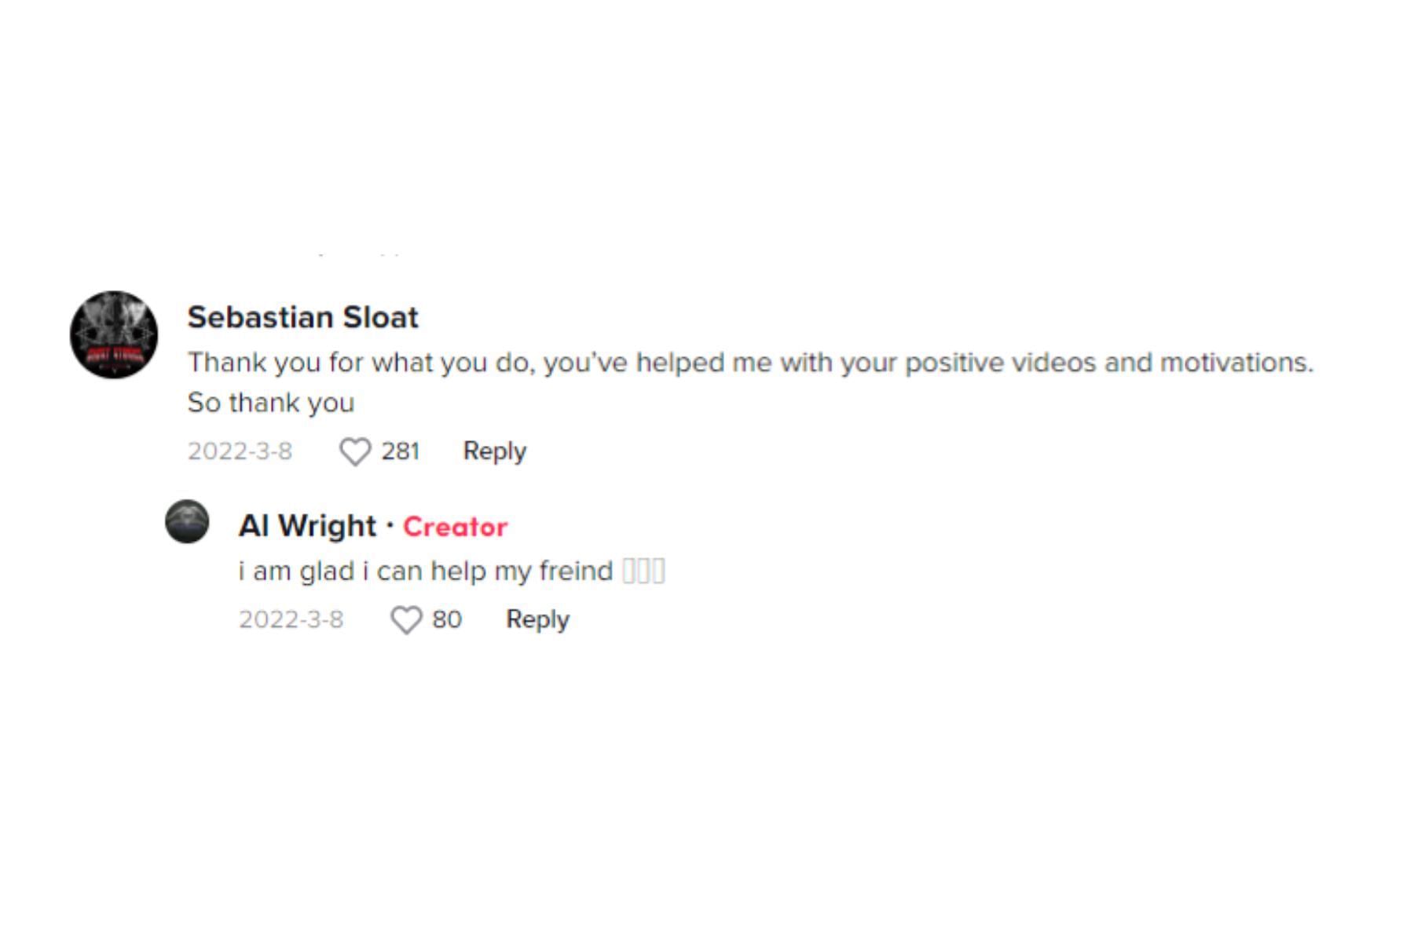The image size is (1414, 942).
Task: Click the word "motivations" in Sebastian's comment
Action: pyautogui.click(x=1233, y=363)
